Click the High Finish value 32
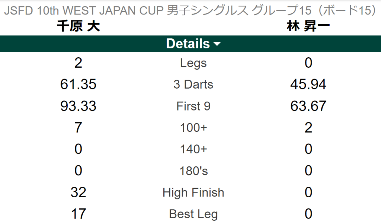Screen dimensions: 381x223 pyautogui.click(x=78, y=192)
